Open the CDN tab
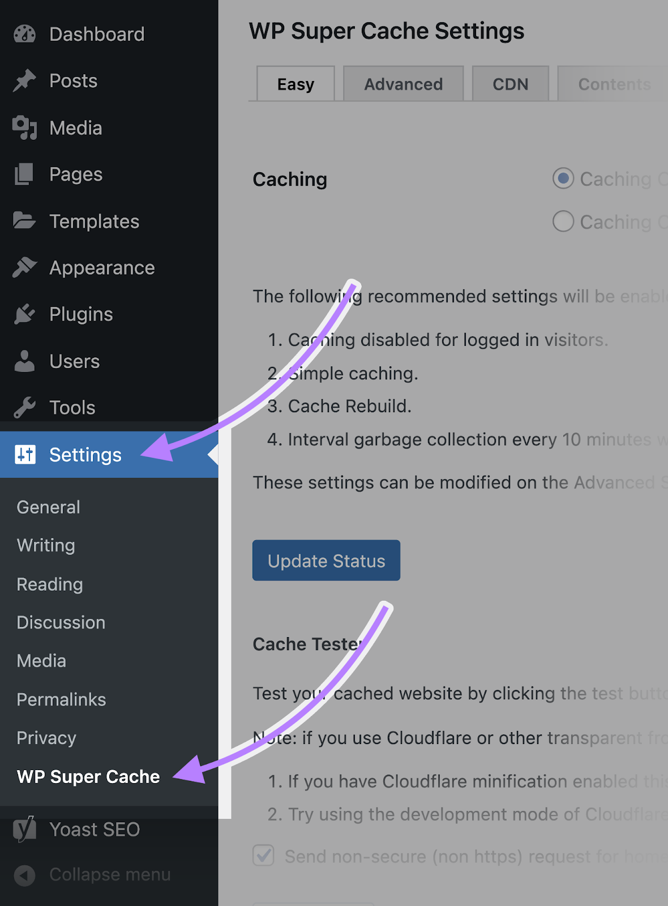 [509, 84]
